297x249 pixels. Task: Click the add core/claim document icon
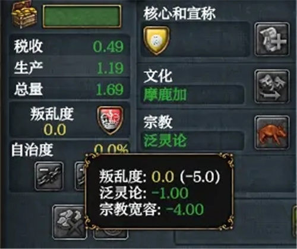pos(272,39)
